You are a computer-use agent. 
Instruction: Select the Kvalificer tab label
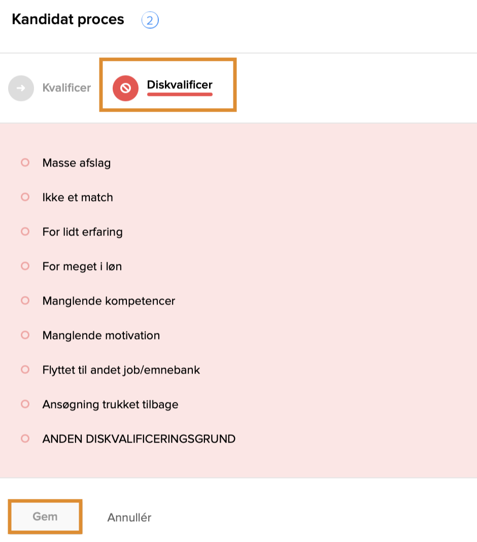66,88
